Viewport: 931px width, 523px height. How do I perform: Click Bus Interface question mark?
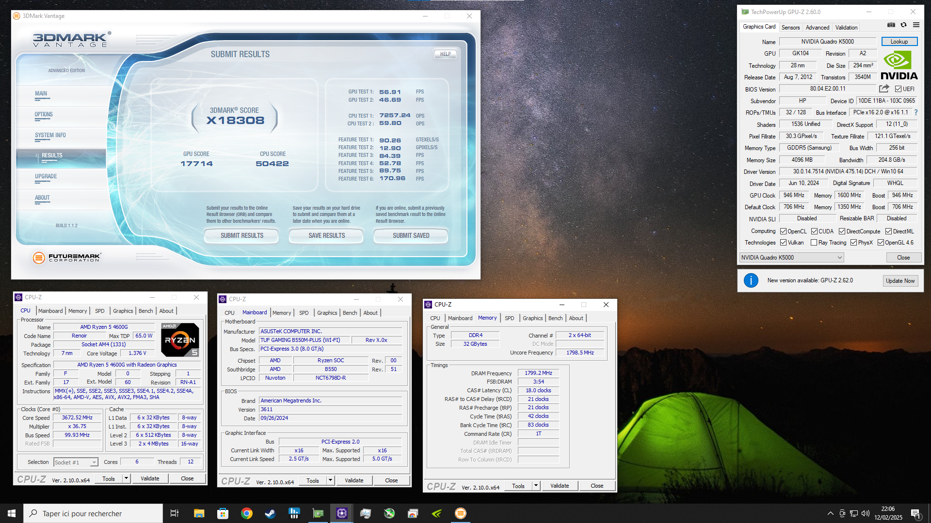(916, 112)
